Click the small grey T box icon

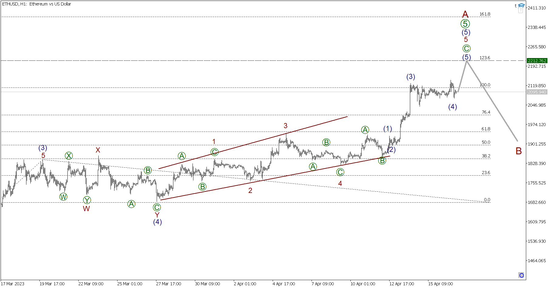tap(521, 11)
